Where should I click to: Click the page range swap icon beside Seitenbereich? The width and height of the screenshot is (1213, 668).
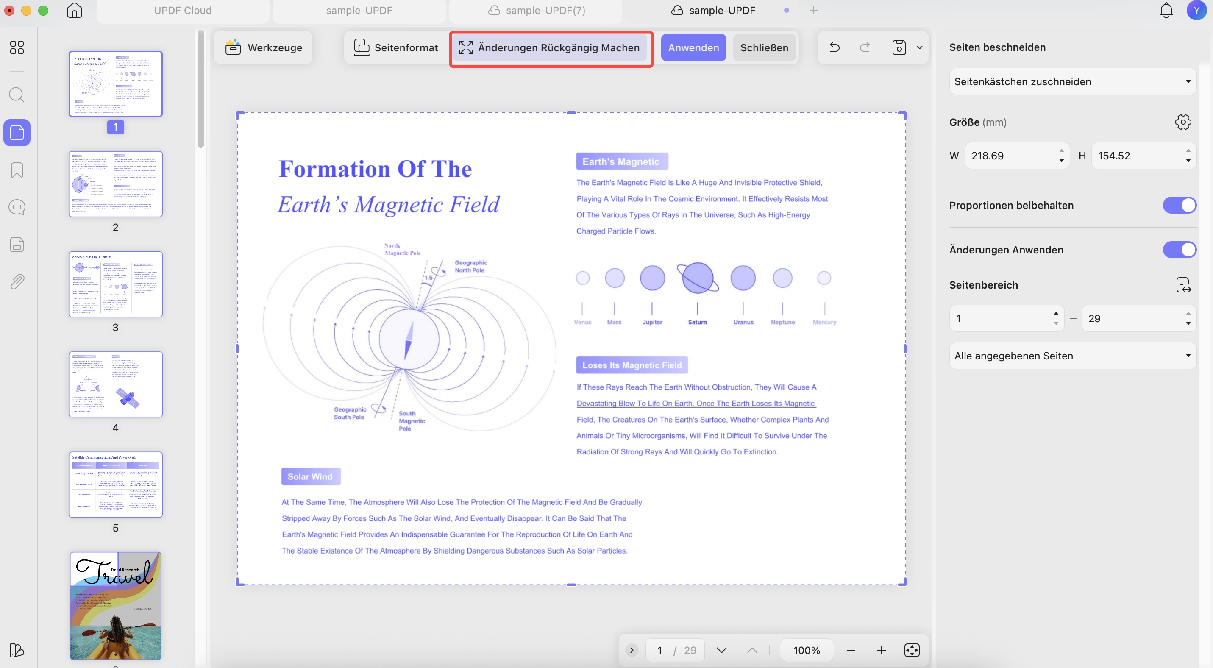pyautogui.click(x=1183, y=285)
